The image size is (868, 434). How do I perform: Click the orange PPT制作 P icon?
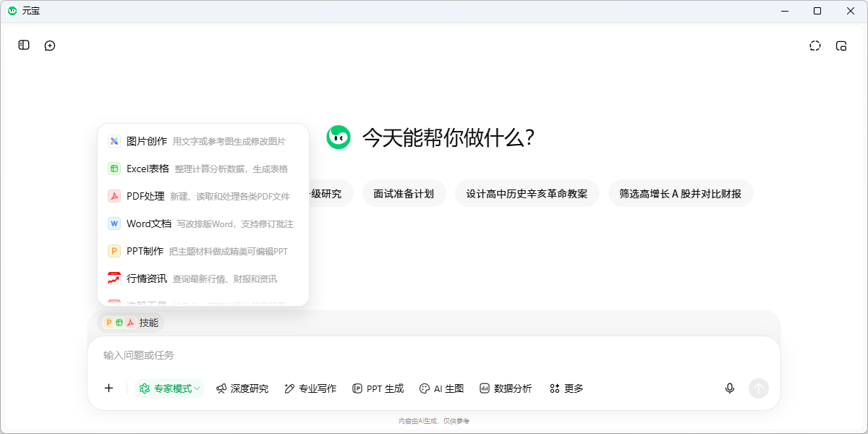(114, 251)
